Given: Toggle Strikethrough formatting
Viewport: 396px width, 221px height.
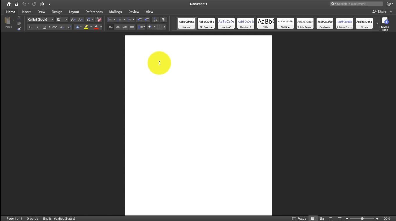Looking at the screenshot, I should click(55, 27).
